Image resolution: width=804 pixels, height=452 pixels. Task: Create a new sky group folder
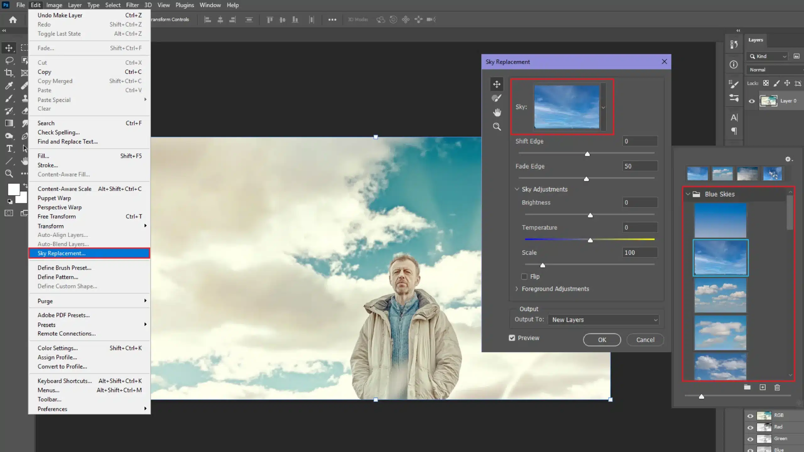pos(747,387)
